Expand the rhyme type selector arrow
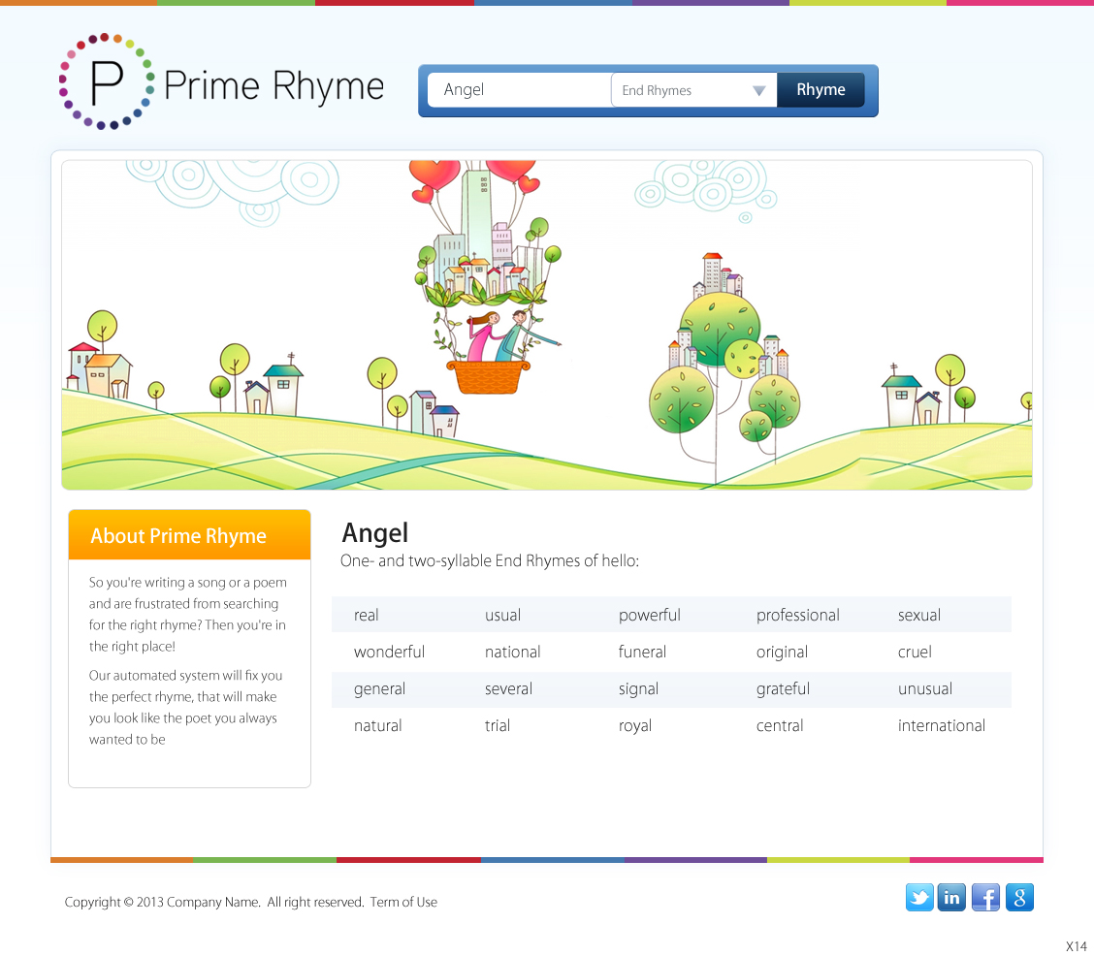The width and height of the screenshot is (1094, 956). point(760,89)
